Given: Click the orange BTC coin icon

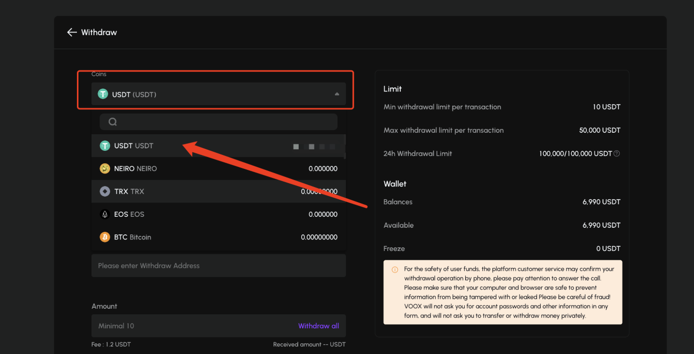Looking at the screenshot, I should click(x=105, y=237).
